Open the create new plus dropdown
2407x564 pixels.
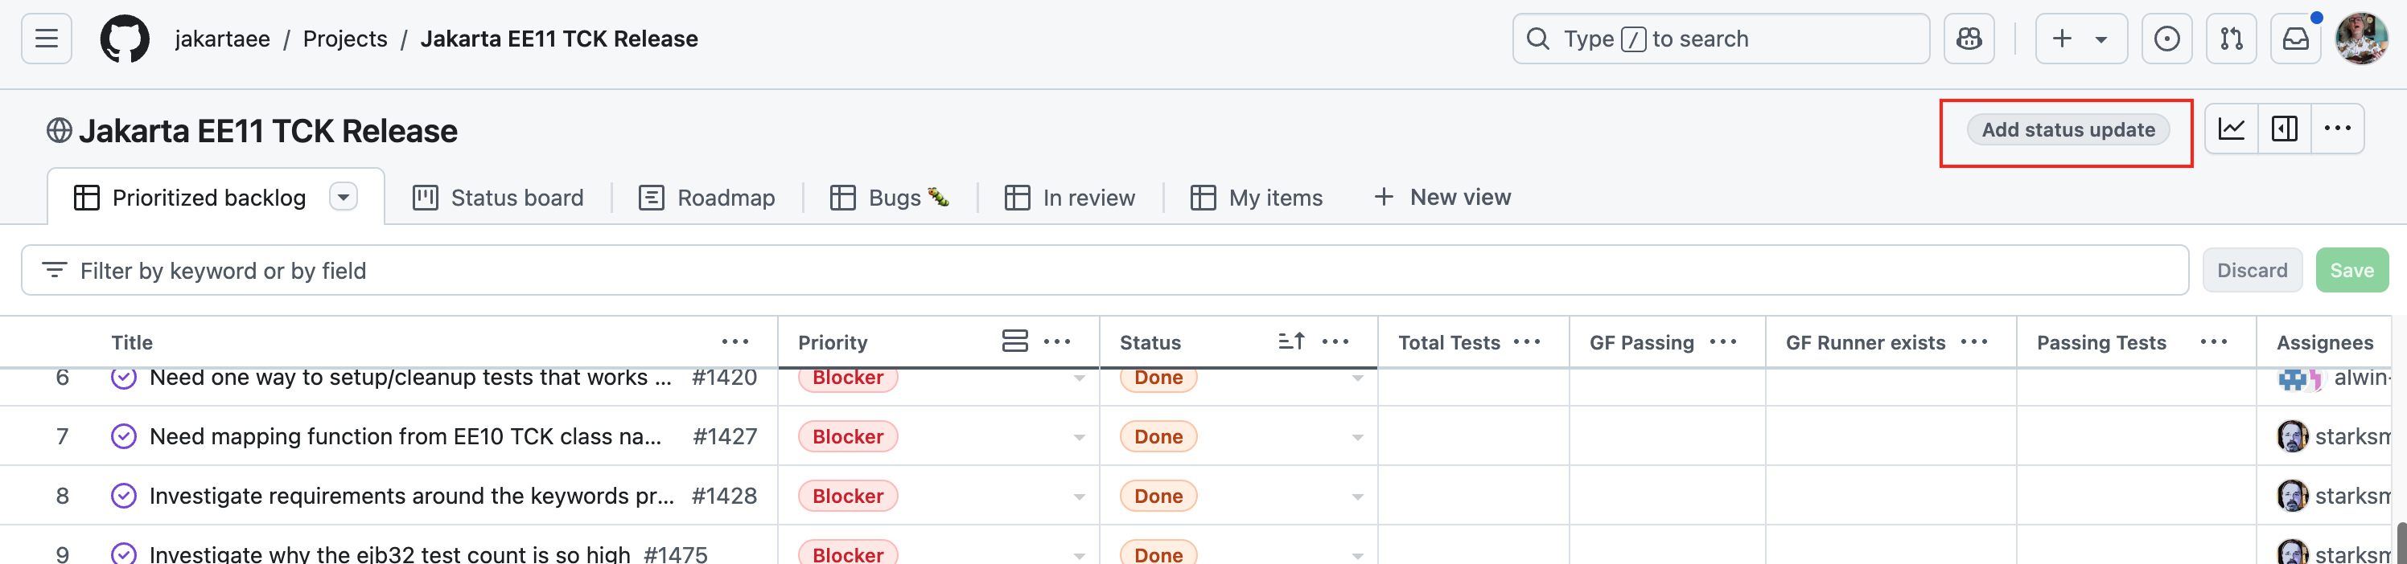[2080, 39]
